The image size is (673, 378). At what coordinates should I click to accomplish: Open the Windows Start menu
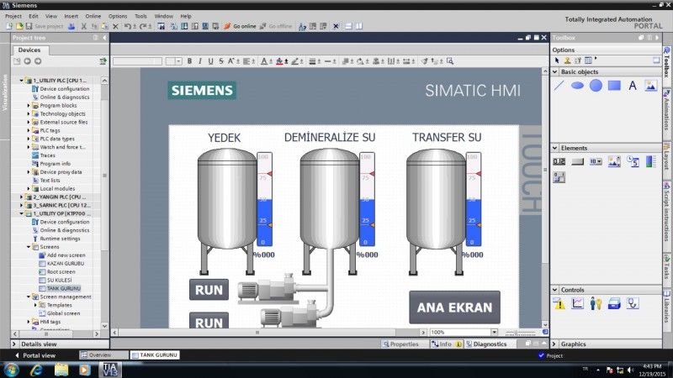12,370
